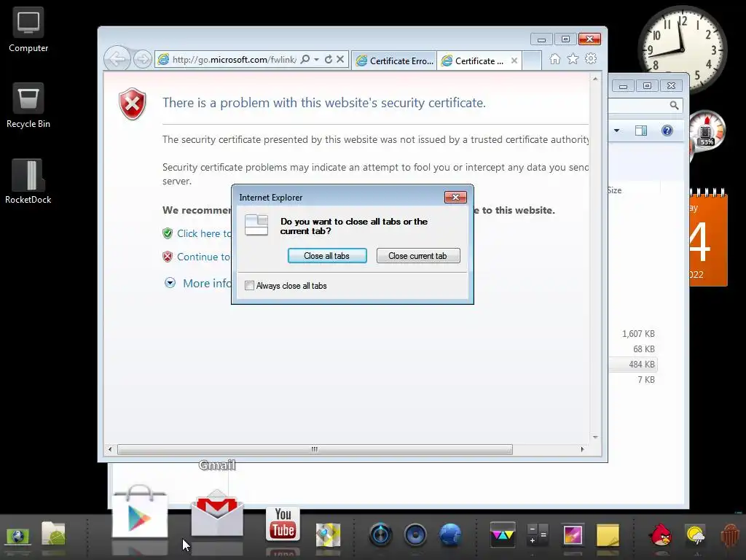Open the address bar autocomplete dropdown
This screenshot has height=560, width=746.
(316, 60)
